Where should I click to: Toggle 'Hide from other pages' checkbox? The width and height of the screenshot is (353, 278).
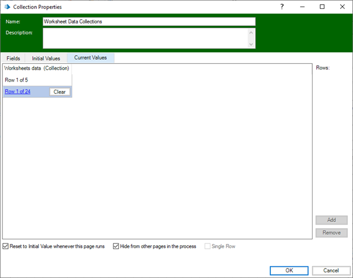[x=116, y=246]
